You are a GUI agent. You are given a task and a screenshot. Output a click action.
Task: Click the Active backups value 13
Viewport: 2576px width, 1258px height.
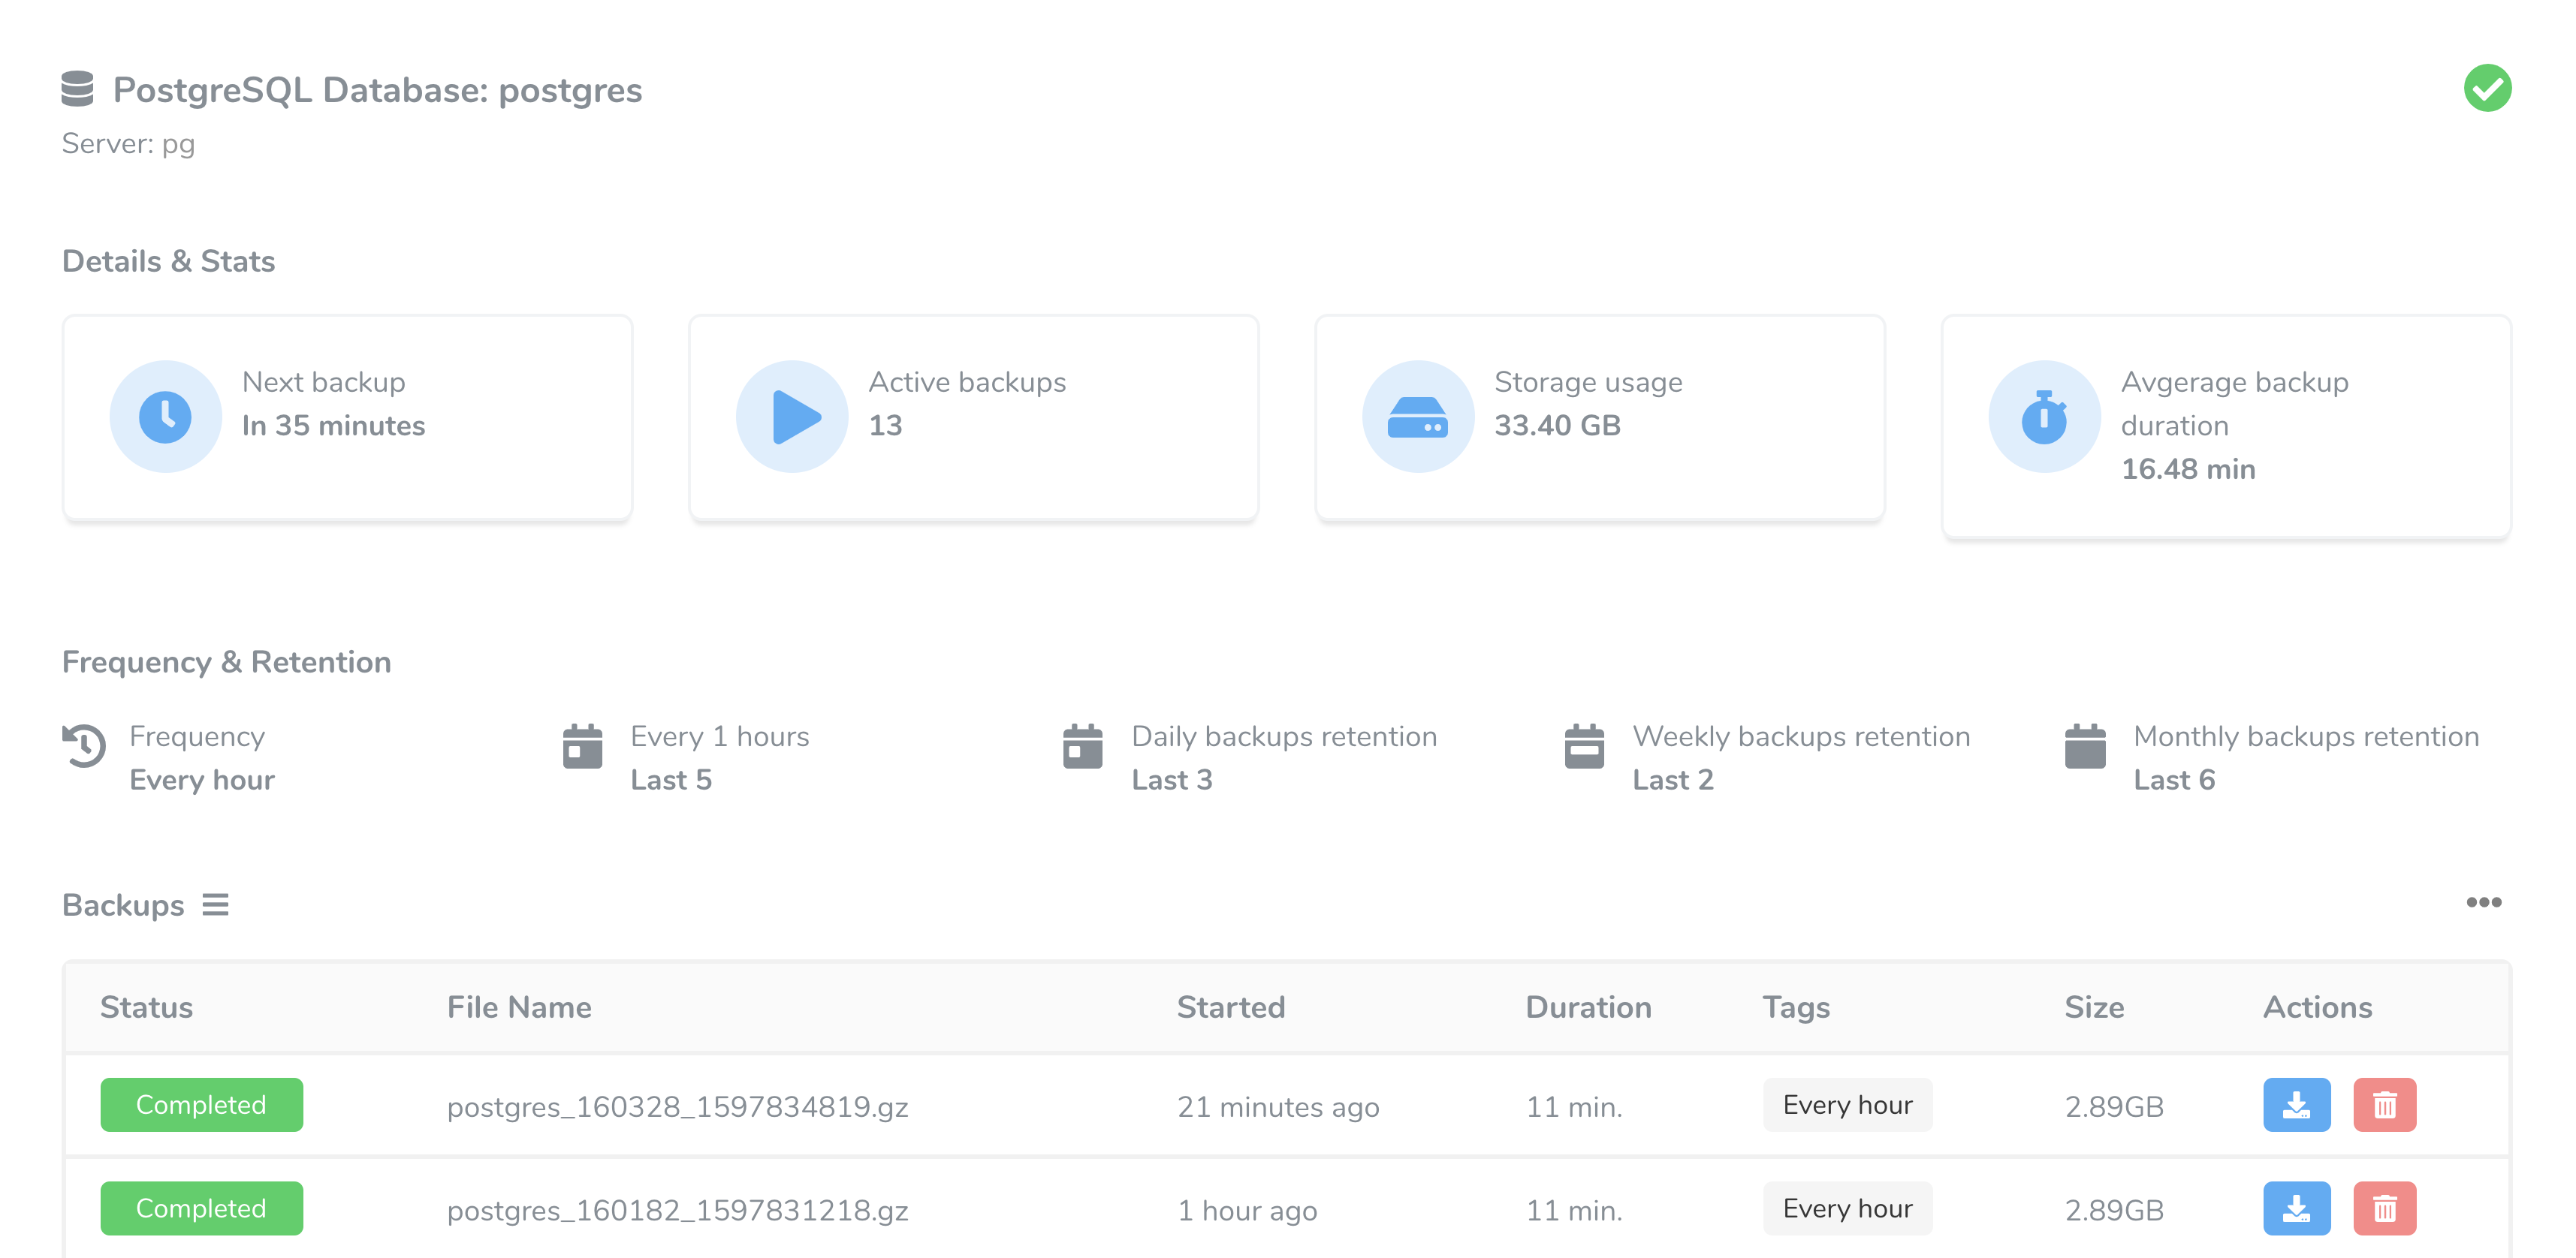(x=885, y=426)
